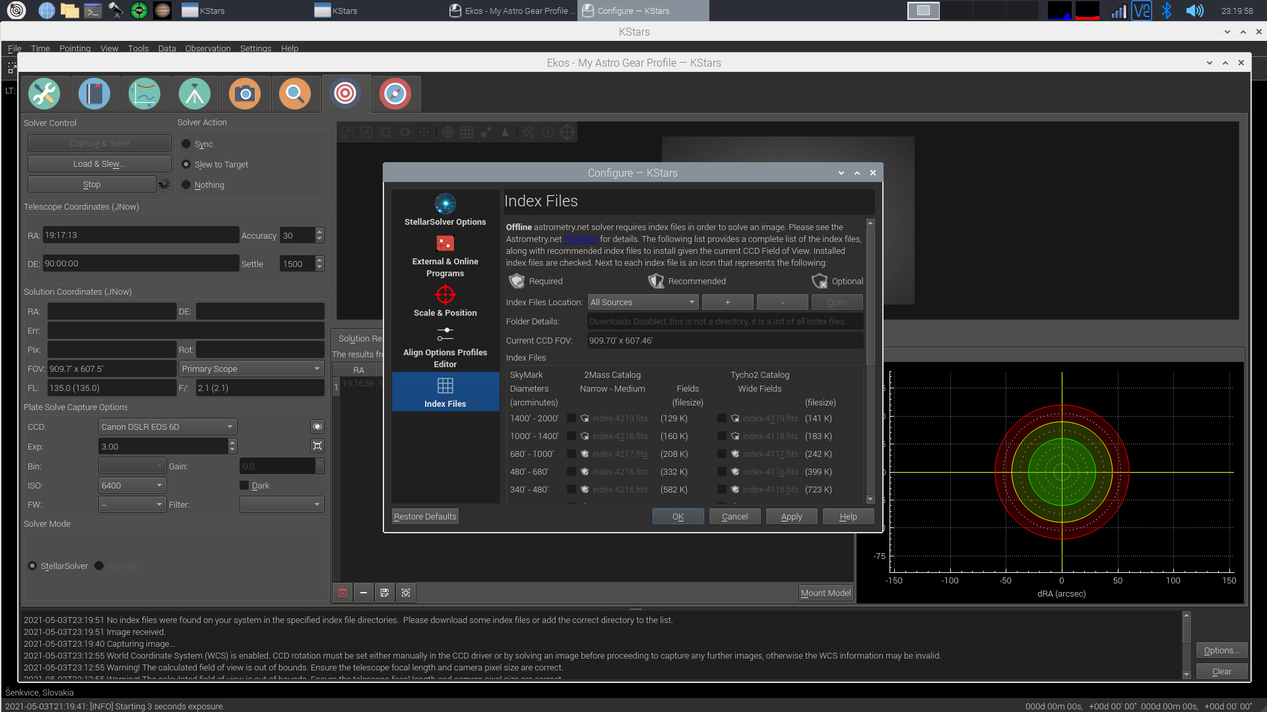The image size is (1267, 712).
Task: Click the log panel vertical scrollbar
Action: (x=1186, y=645)
